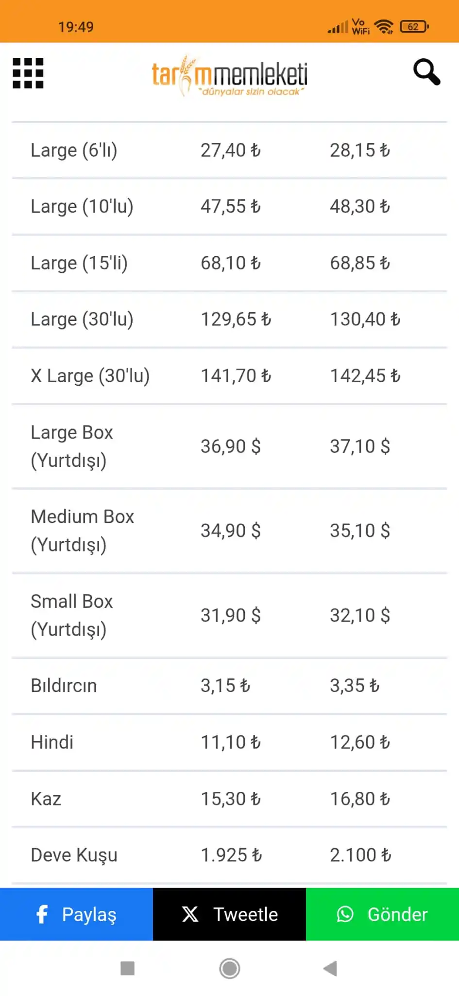Tap the Medium Box (Yurtdışı) label
This screenshot has width=459, height=996.
point(83,531)
